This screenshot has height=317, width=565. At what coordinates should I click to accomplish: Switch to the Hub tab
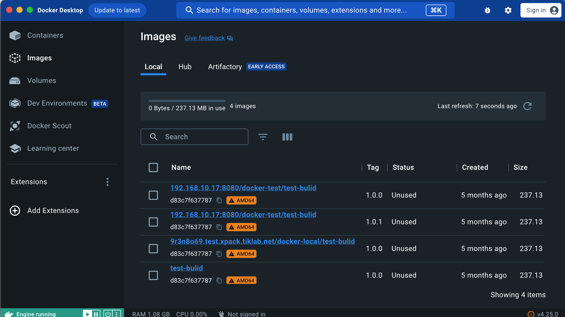coord(185,67)
